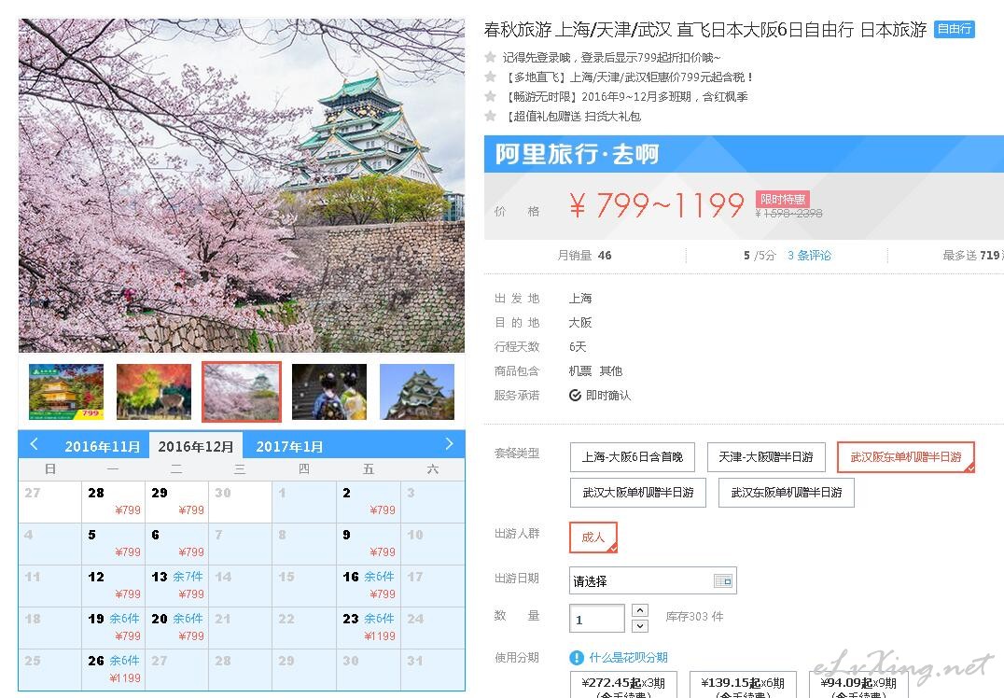Switch calendar to 2016年11月 tab
The image size is (1004, 698).
pyautogui.click(x=103, y=446)
